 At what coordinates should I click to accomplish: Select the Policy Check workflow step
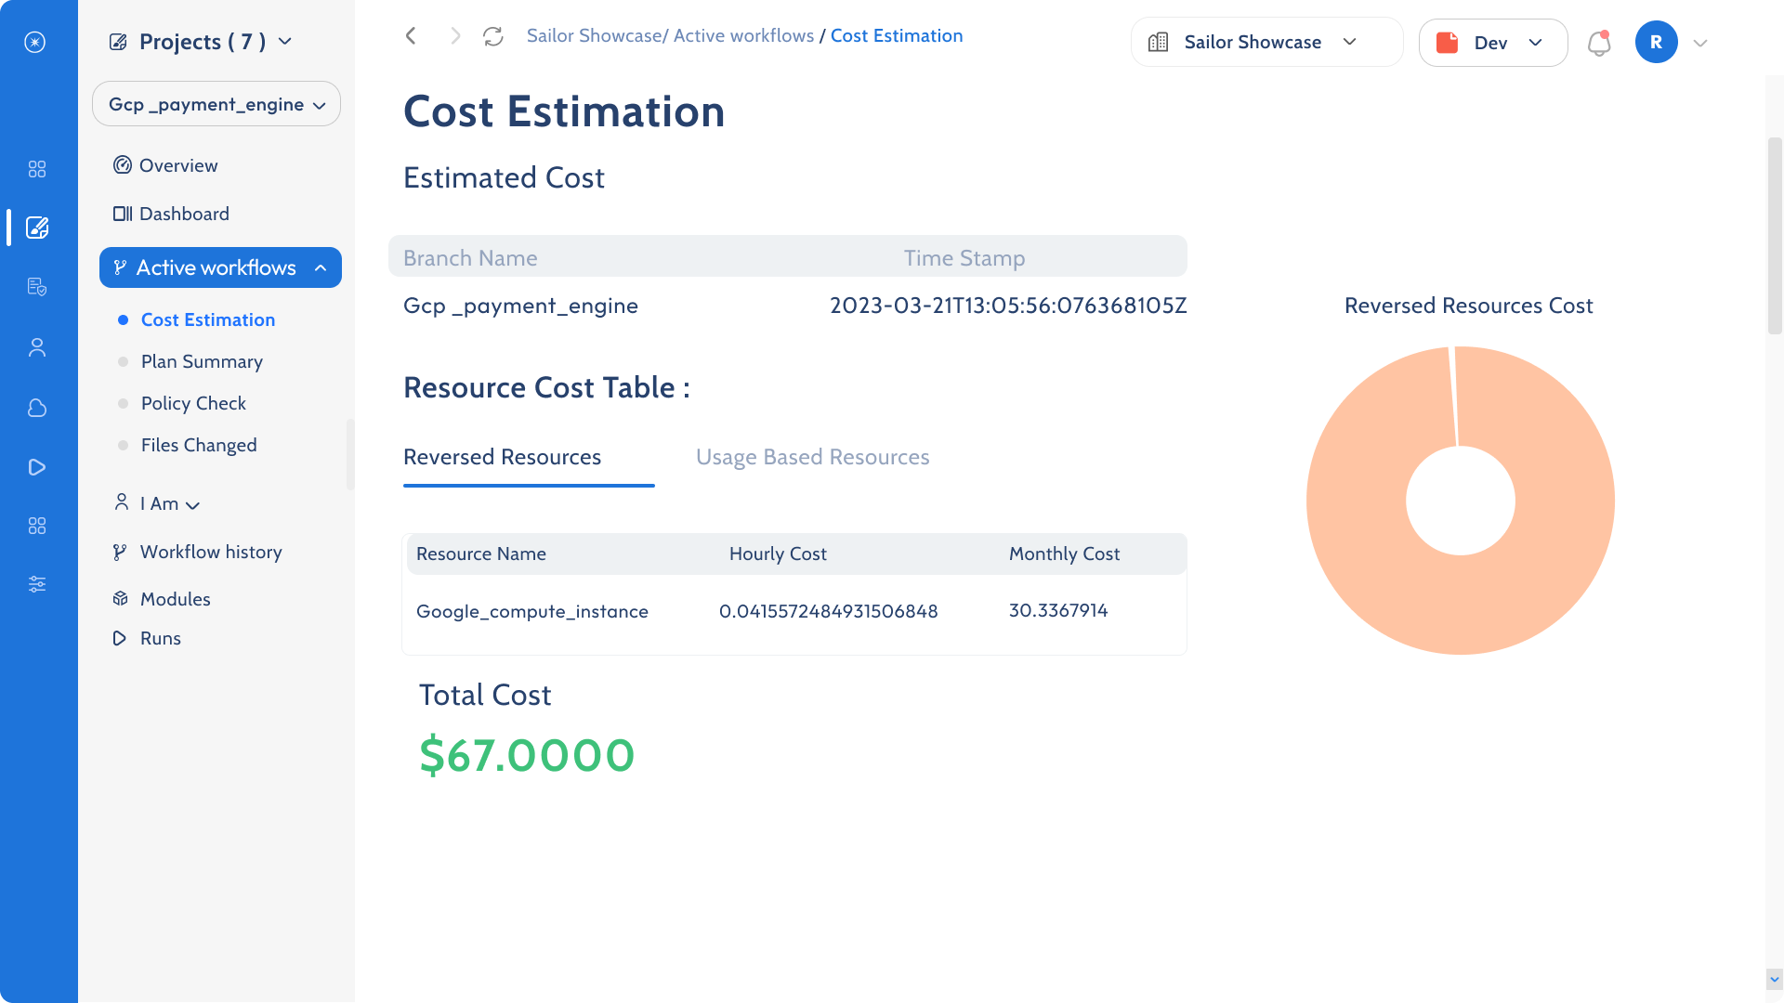coord(193,403)
